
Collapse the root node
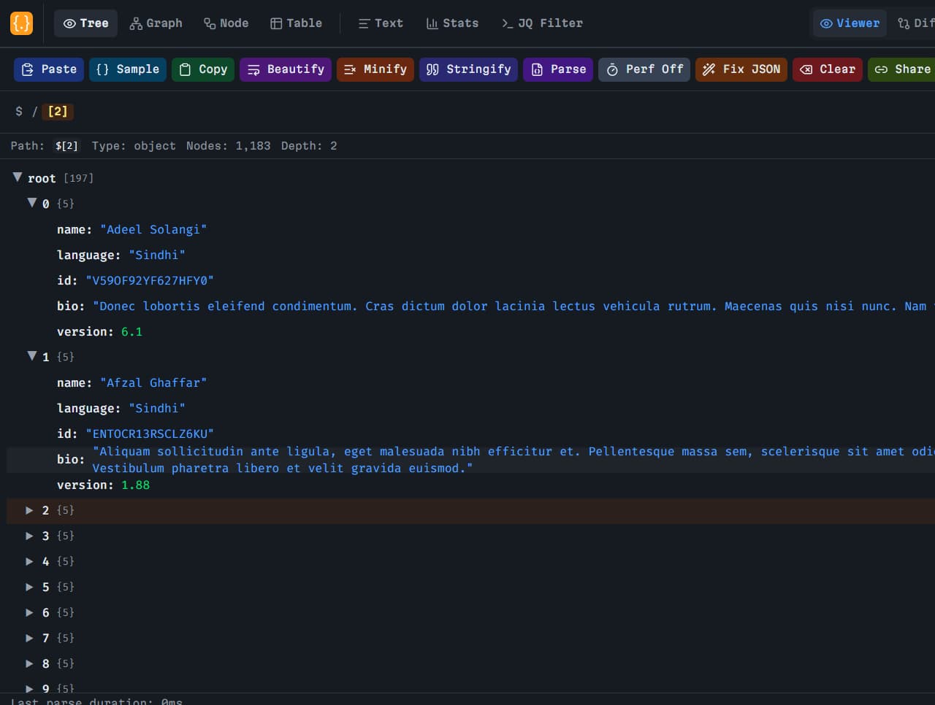point(18,177)
